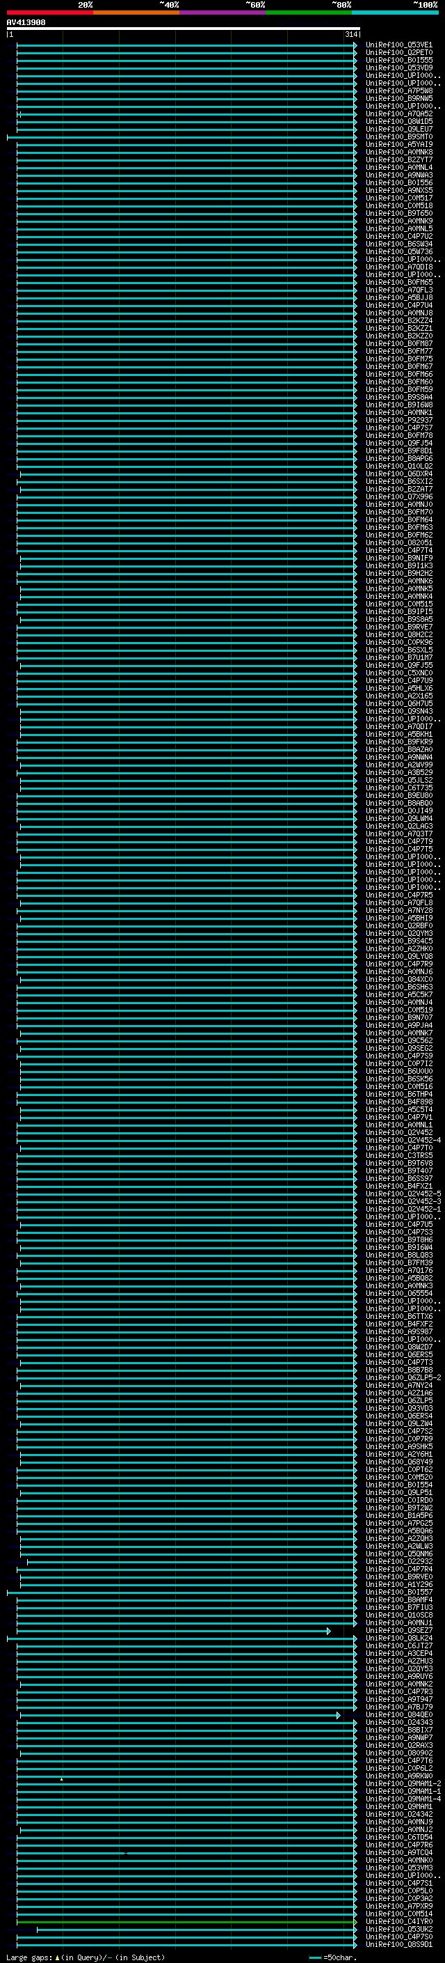
Task: Click the alignment bar for UniRef100_O22932
Action: [x=192, y=1561]
